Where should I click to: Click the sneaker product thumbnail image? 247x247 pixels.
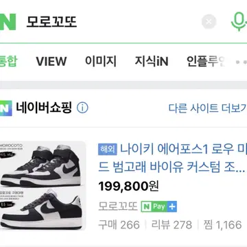pyautogui.click(x=43, y=187)
